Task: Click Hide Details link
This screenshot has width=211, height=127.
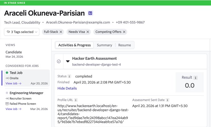Action: [x=67, y=88]
